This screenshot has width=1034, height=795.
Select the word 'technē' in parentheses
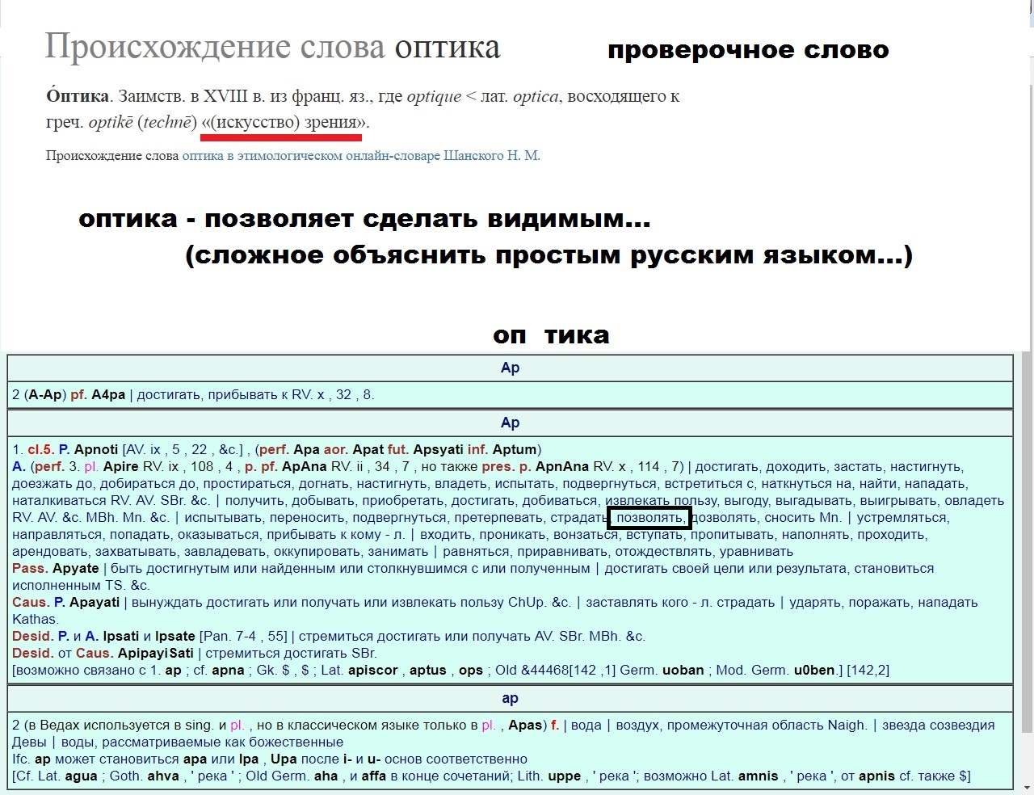pyautogui.click(x=167, y=123)
